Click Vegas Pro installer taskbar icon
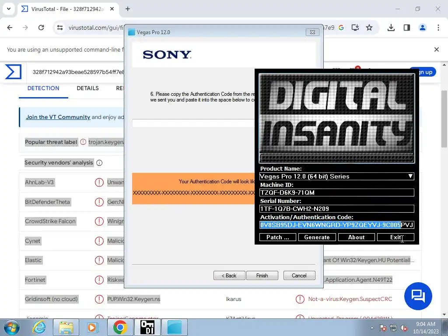The image size is (448, 336). (x=175, y=327)
